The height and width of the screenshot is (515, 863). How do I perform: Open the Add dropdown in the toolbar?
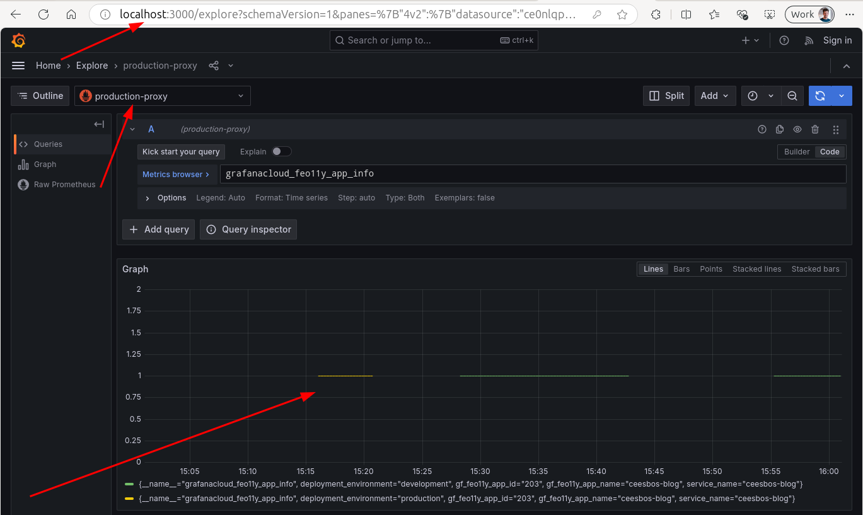[715, 96]
